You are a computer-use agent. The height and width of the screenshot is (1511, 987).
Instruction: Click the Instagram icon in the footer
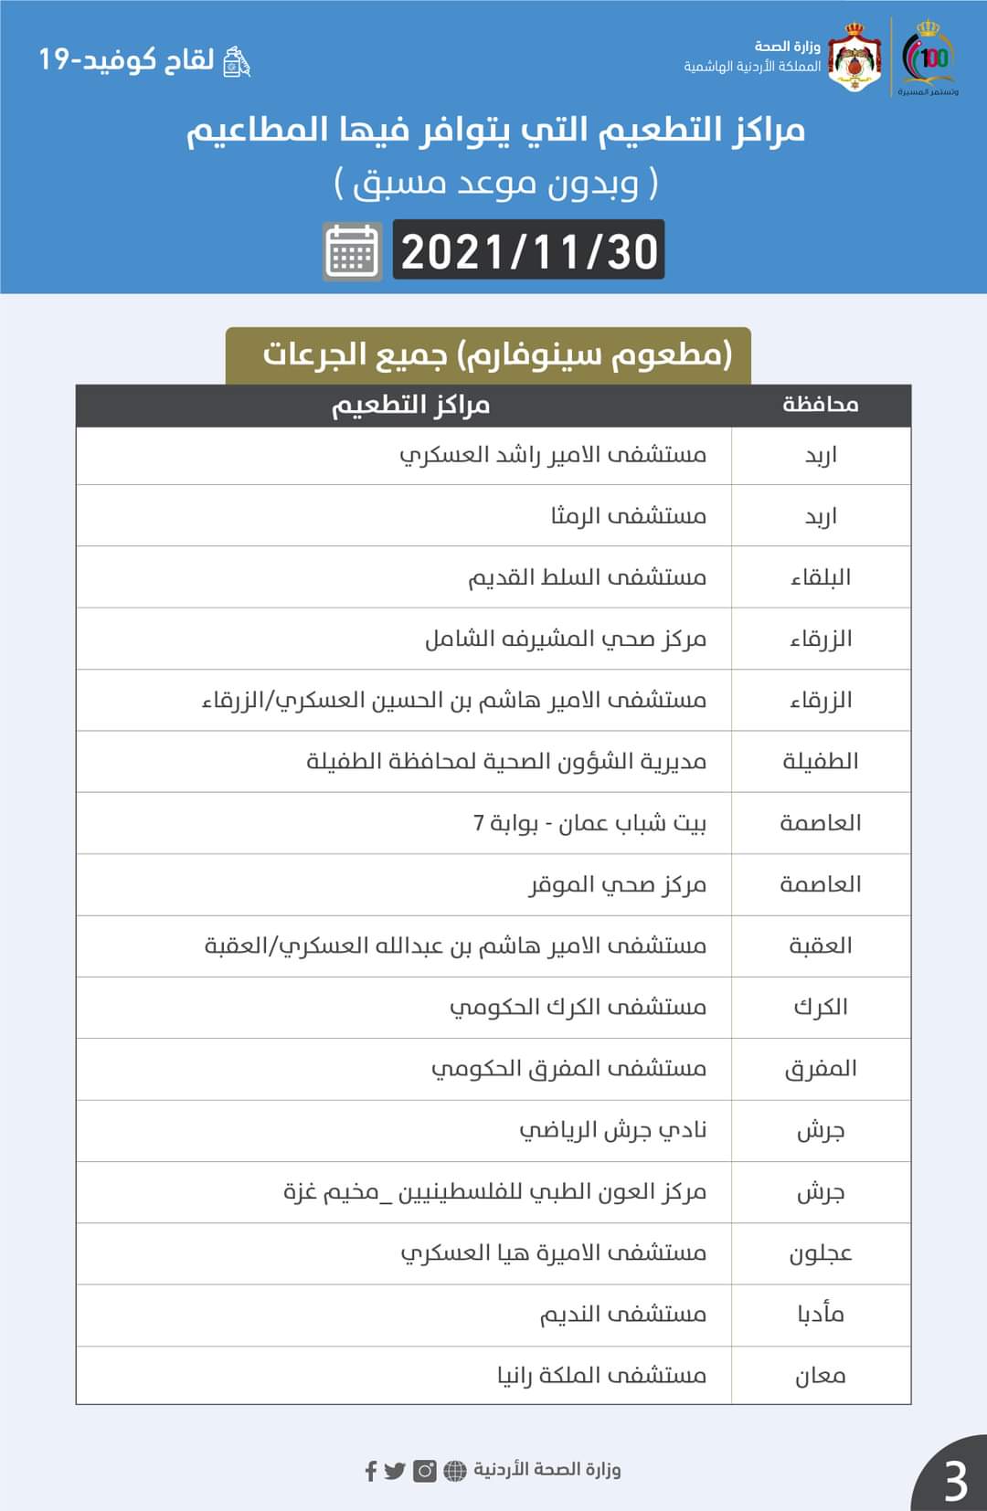(425, 1471)
